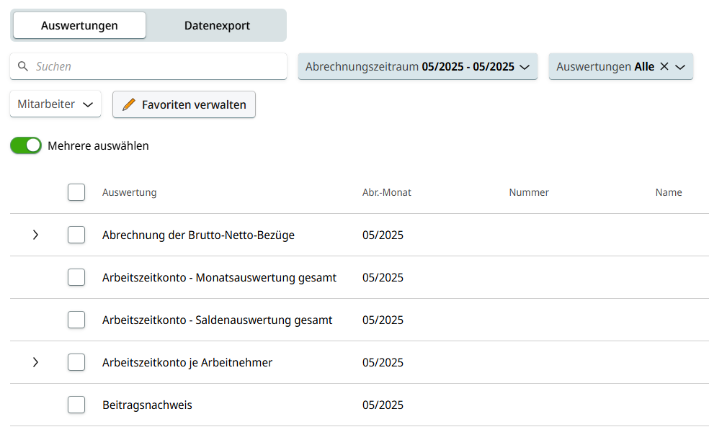Open the Mitarbeiter dropdown

[x=55, y=104]
